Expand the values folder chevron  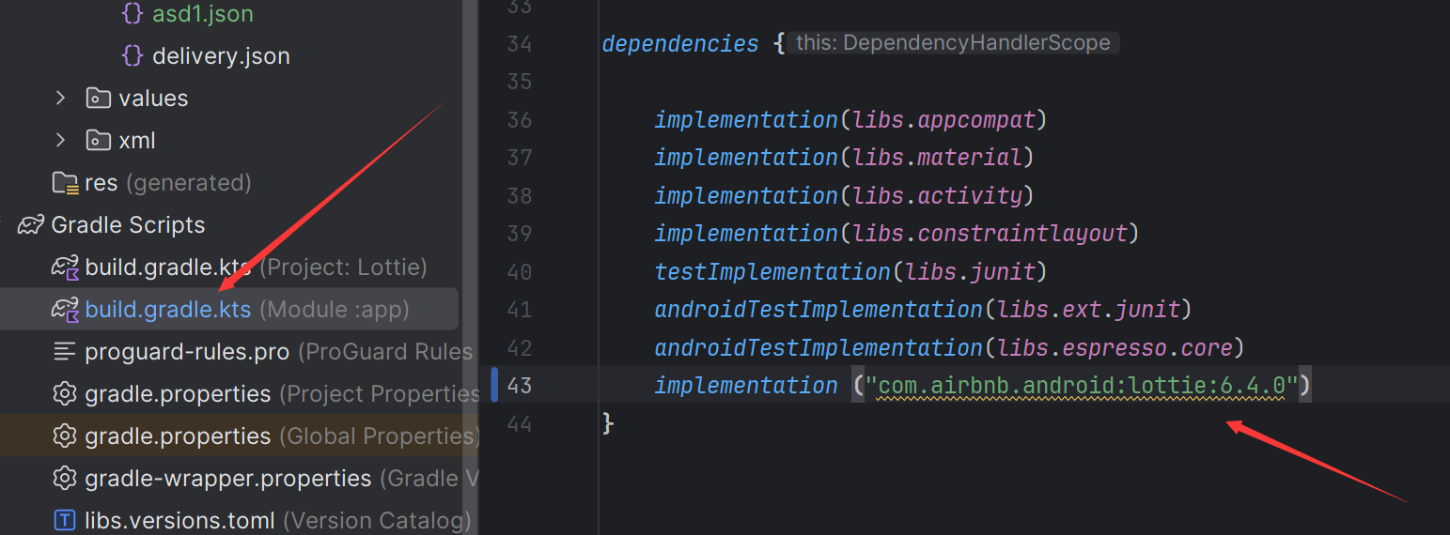tap(61, 98)
